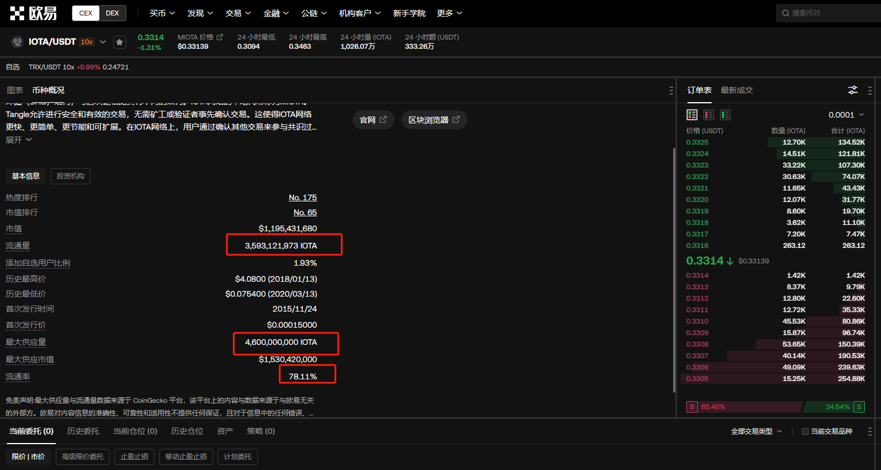Click the coin overview panel vertical scrollbar
Image resolution: width=881 pixels, height=470 pixels.
point(674,270)
